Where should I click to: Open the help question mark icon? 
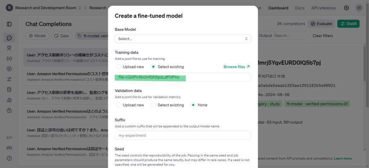[x=9, y=158]
